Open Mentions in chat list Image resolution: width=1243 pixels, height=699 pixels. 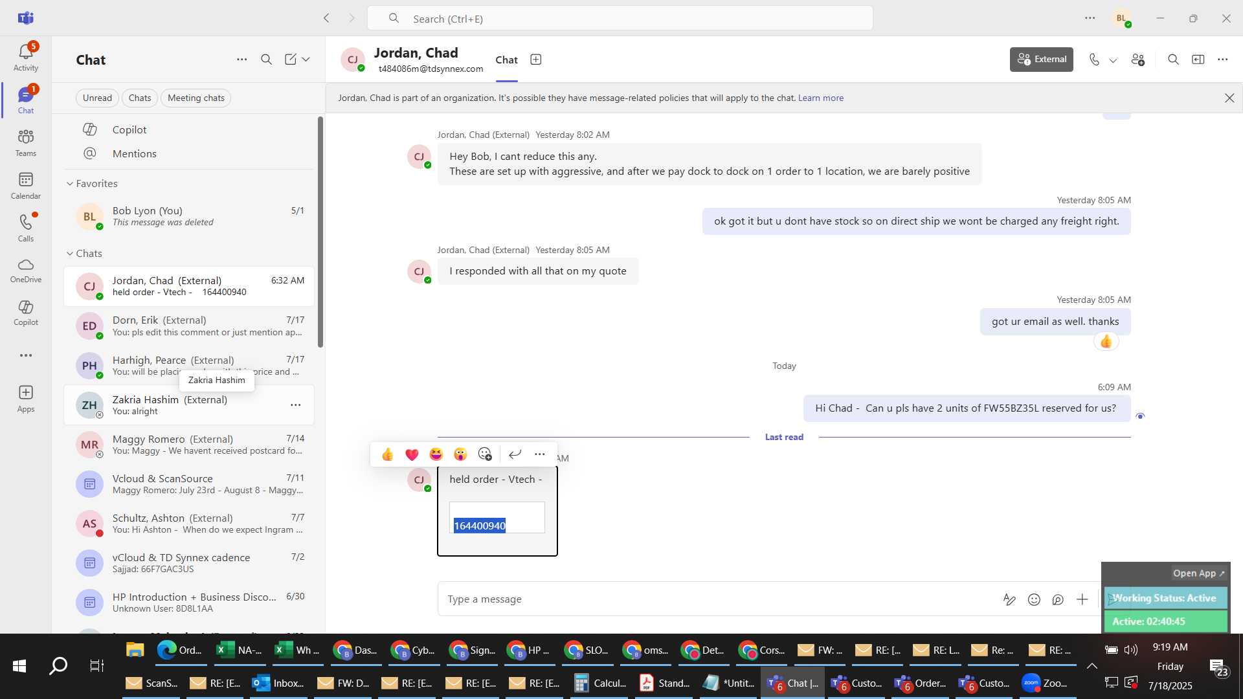[x=189, y=153]
